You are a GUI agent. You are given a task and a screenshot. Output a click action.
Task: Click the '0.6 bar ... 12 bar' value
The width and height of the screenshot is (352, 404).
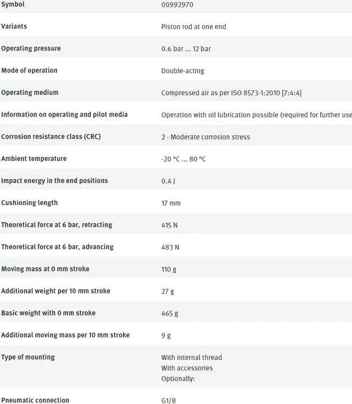[x=186, y=49]
